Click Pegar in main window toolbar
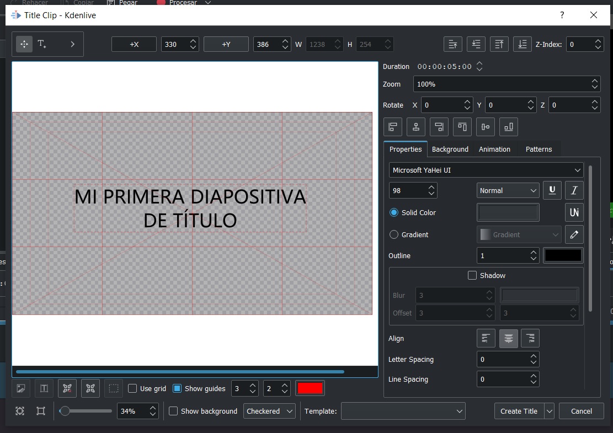Screen dimensions: 613x433 tap(122, 3)
